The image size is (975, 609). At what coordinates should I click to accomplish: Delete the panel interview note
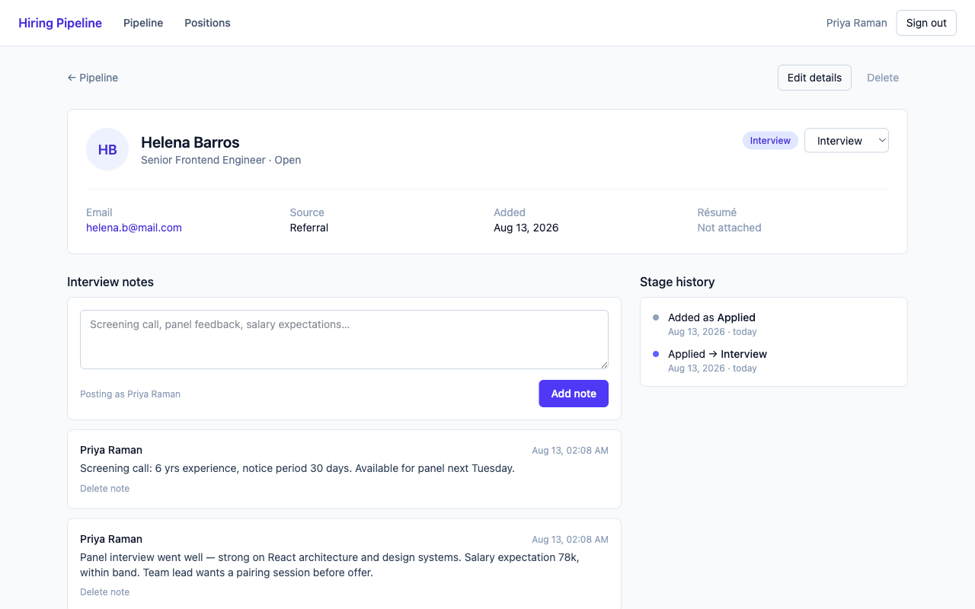[104, 592]
